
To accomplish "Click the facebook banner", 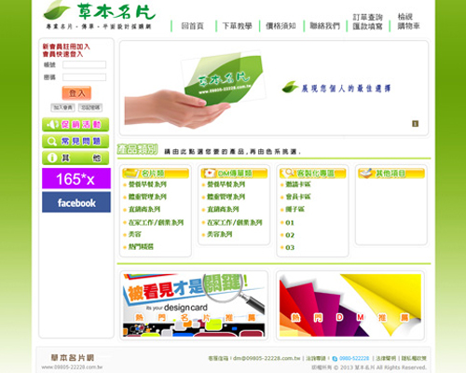I will click(76, 202).
